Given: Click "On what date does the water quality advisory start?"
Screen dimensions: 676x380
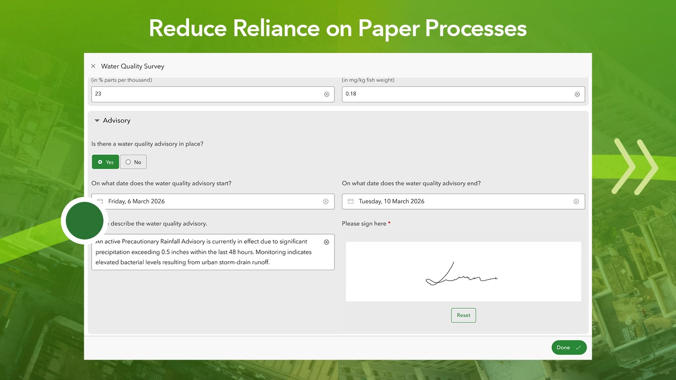Looking at the screenshot, I should 161,183.
